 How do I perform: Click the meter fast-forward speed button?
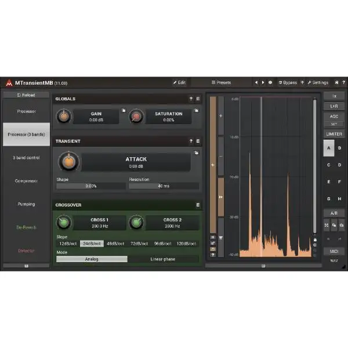tap(220, 197)
